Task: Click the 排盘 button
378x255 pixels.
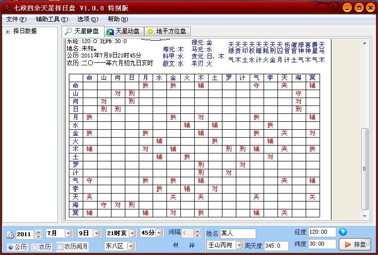Action: pos(355,245)
